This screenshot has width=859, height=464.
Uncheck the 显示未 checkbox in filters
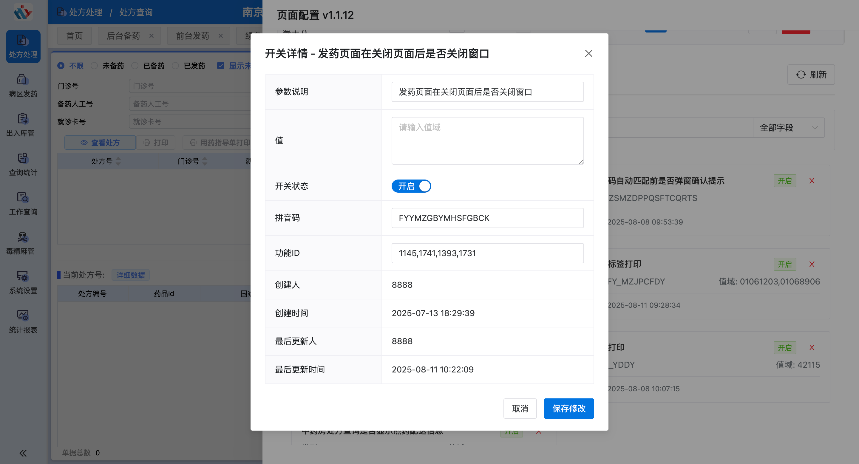pos(221,66)
